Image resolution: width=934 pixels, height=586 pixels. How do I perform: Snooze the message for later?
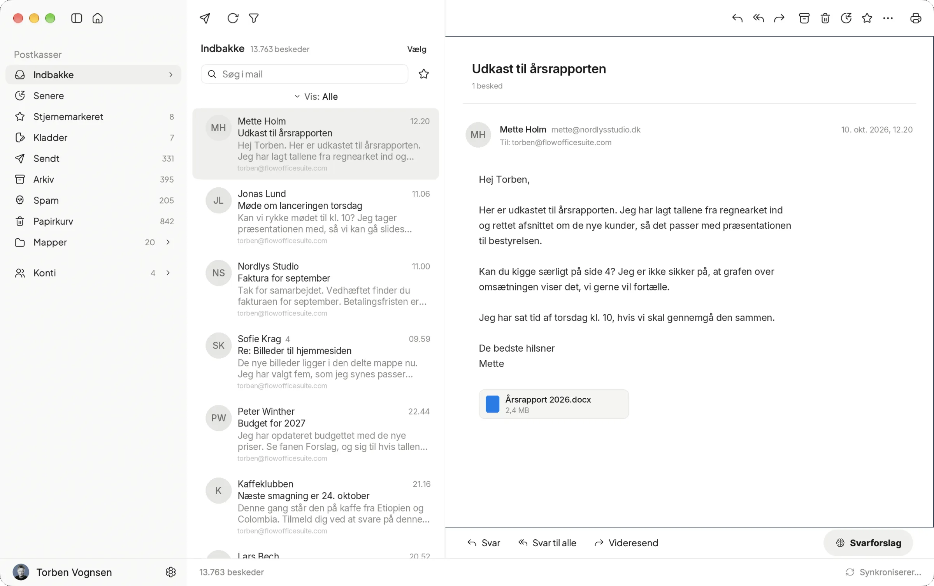pos(846,18)
